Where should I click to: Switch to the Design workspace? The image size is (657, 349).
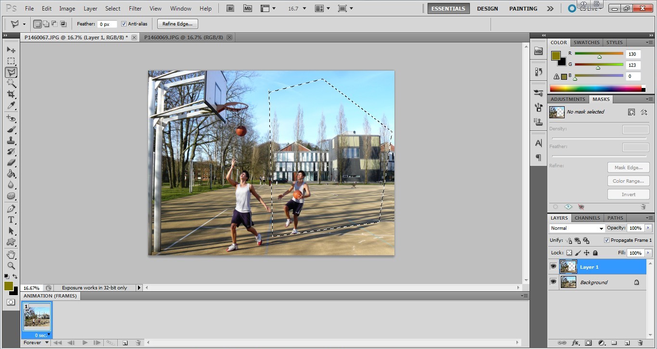(487, 9)
